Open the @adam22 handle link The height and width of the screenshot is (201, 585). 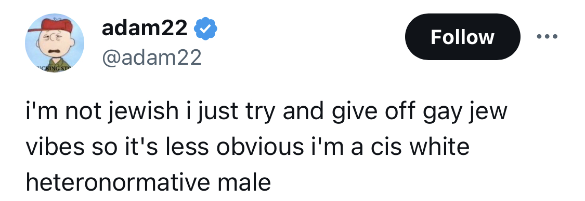click(x=151, y=57)
